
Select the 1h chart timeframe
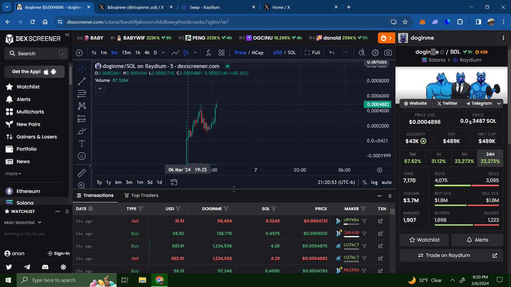click(x=138, y=53)
